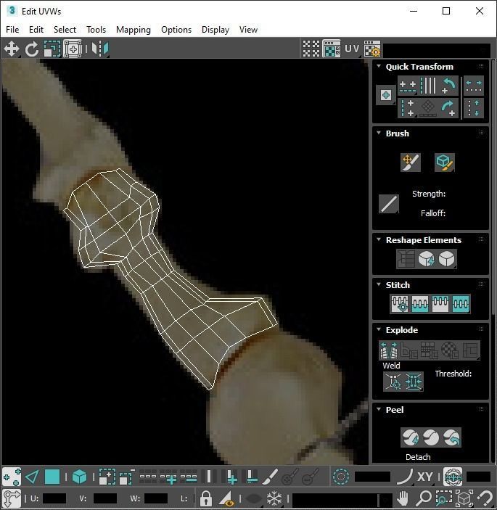497x510 pixels.
Task: Click the curved-arrow icon in Quick Transform's bottom row
Action: (448, 108)
